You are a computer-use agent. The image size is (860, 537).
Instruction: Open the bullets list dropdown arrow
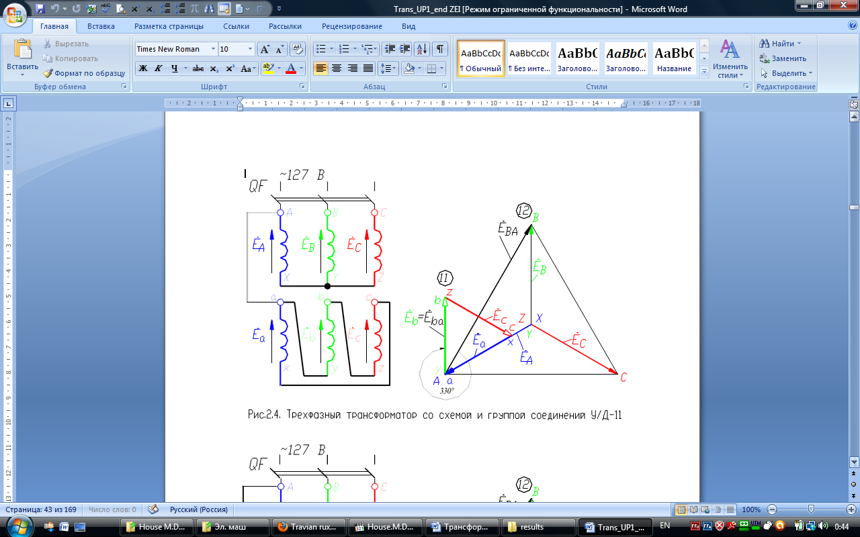331,49
